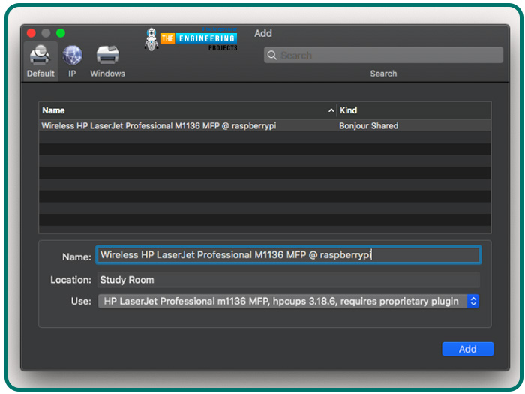Image resolution: width=525 pixels, height=394 pixels.
Task: Open the Windows printer tab
Action: tap(107, 61)
